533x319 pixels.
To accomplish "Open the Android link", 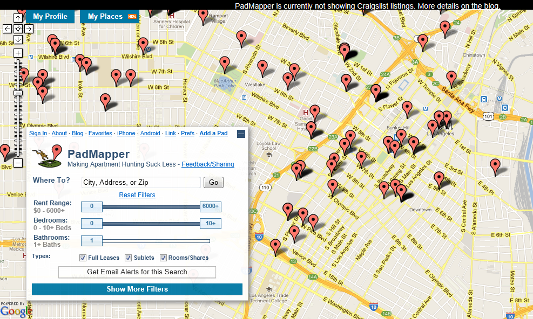I will 150,134.
